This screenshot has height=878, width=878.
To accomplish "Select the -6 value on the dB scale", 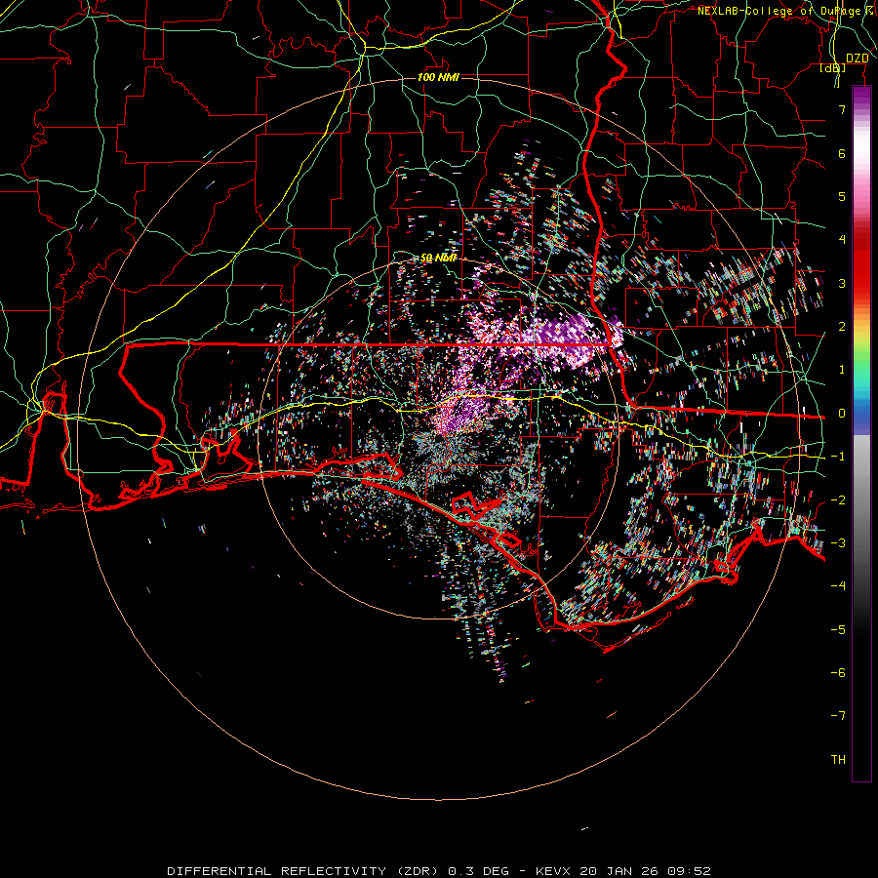I will (x=838, y=673).
